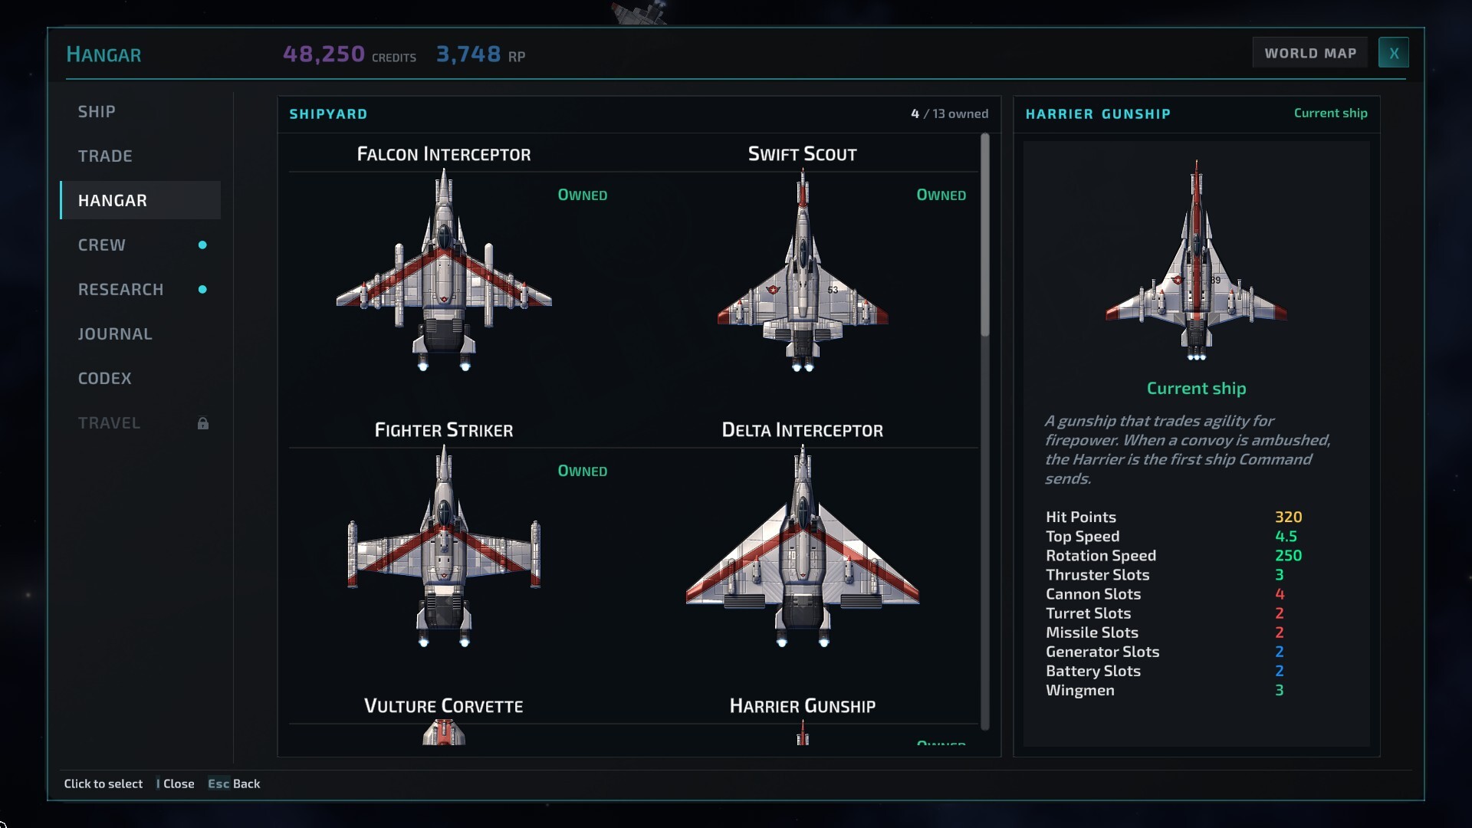Select the Hangar sidebar entry

(140, 200)
